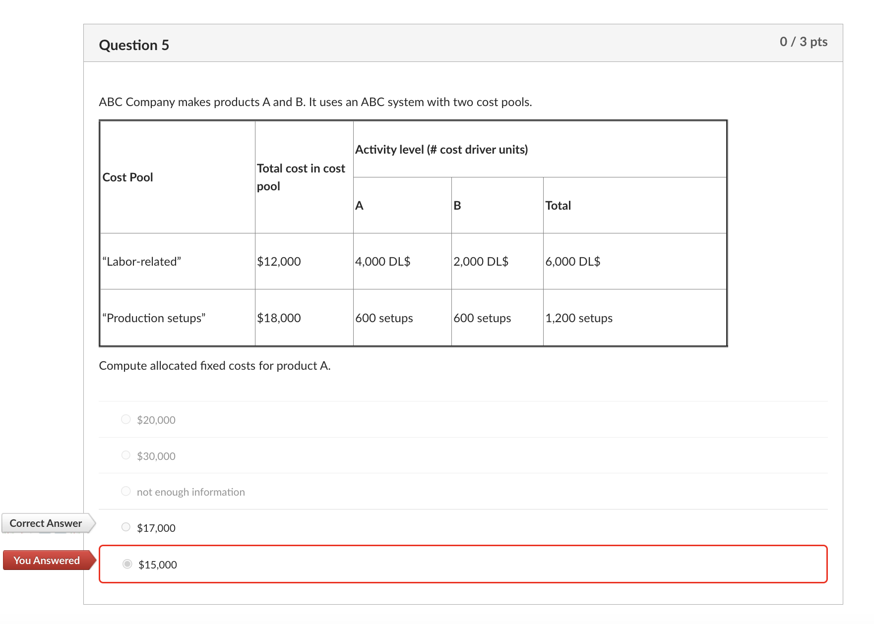Click the 'Activity level (# cost driver units)' header

441,150
